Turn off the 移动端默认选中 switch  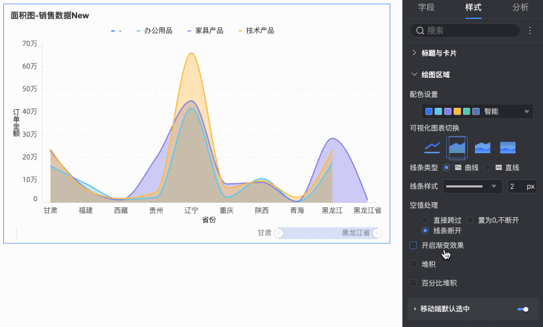coord(523,309)
